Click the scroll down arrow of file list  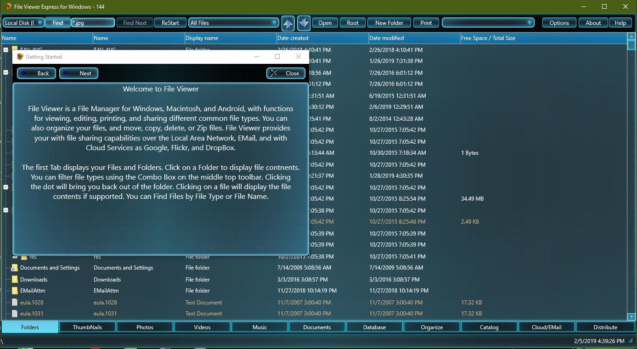pyautogui.click(x=632, y=317)
